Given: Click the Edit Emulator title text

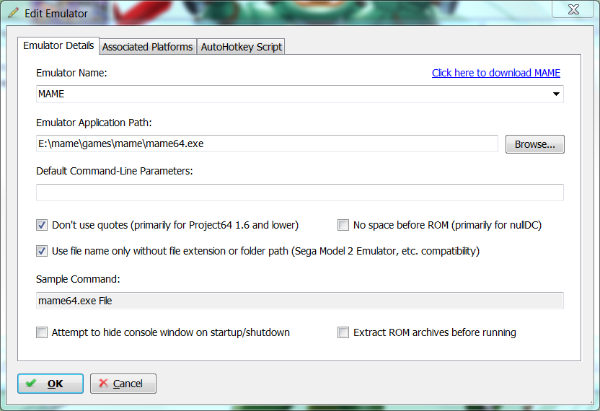Looking at the screenshot, I should click(x=56, y=14).
